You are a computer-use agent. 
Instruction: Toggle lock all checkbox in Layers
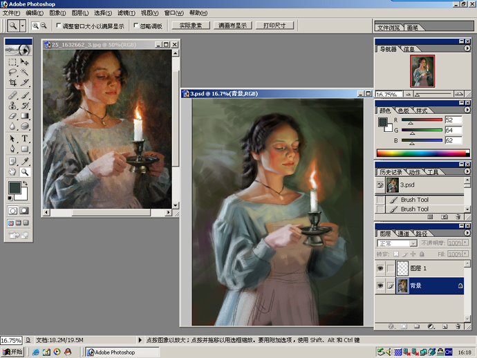click(422, 254)
